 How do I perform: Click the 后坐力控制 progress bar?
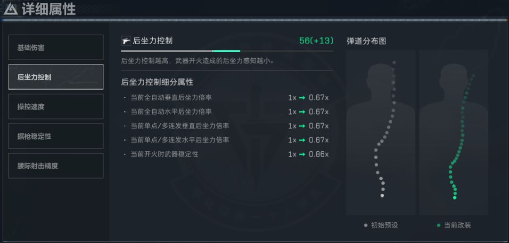pos(227,51)
